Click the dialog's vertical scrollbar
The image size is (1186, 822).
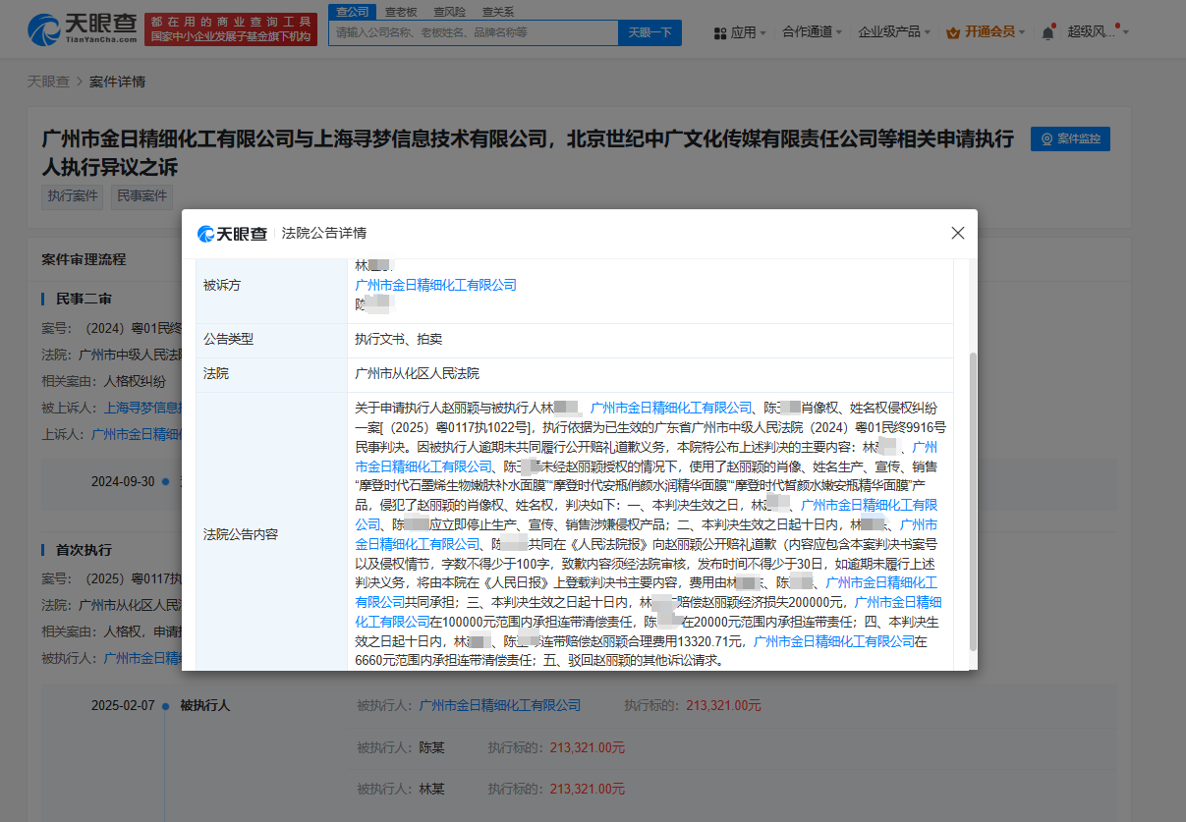click(x=973, y=502)
